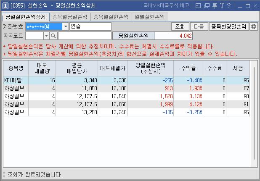
Task: Click the 12,660 sell price cell
Action: [x=113, y=104]
